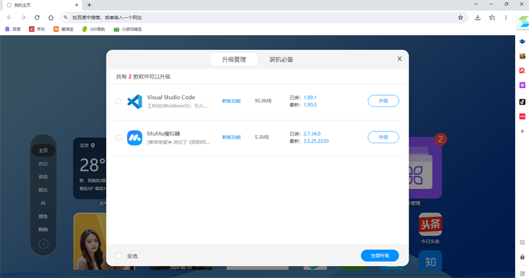Screen dimensions: 529x278
Task: Click the 95.9MB size value
Action: point(263,101)
